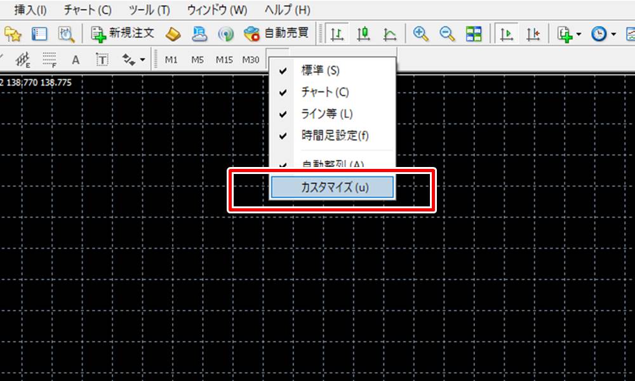
Task: Open the ツール (T) menu
Action: [147, 10]
